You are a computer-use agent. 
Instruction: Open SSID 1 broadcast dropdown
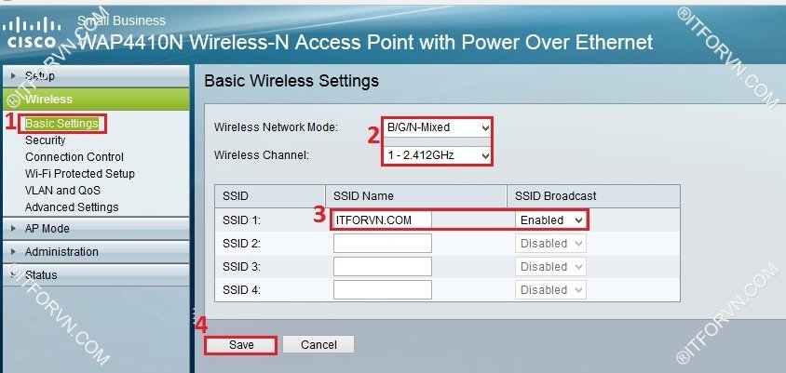552,220
